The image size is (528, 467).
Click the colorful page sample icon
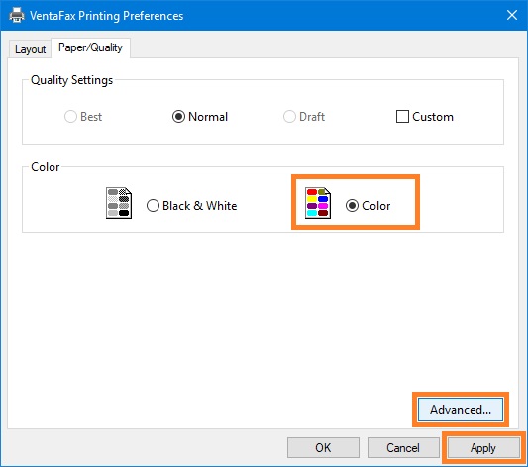318,203
